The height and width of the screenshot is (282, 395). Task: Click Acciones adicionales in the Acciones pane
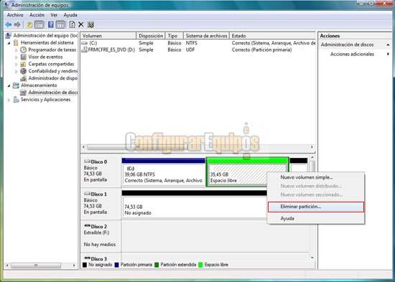(352, 54)
